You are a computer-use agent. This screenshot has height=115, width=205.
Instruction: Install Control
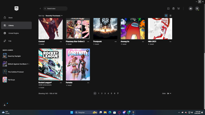point(41,44)
